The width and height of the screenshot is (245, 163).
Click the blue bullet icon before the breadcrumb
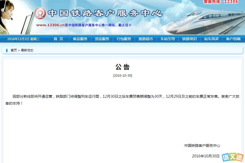[x=7, y=50]
